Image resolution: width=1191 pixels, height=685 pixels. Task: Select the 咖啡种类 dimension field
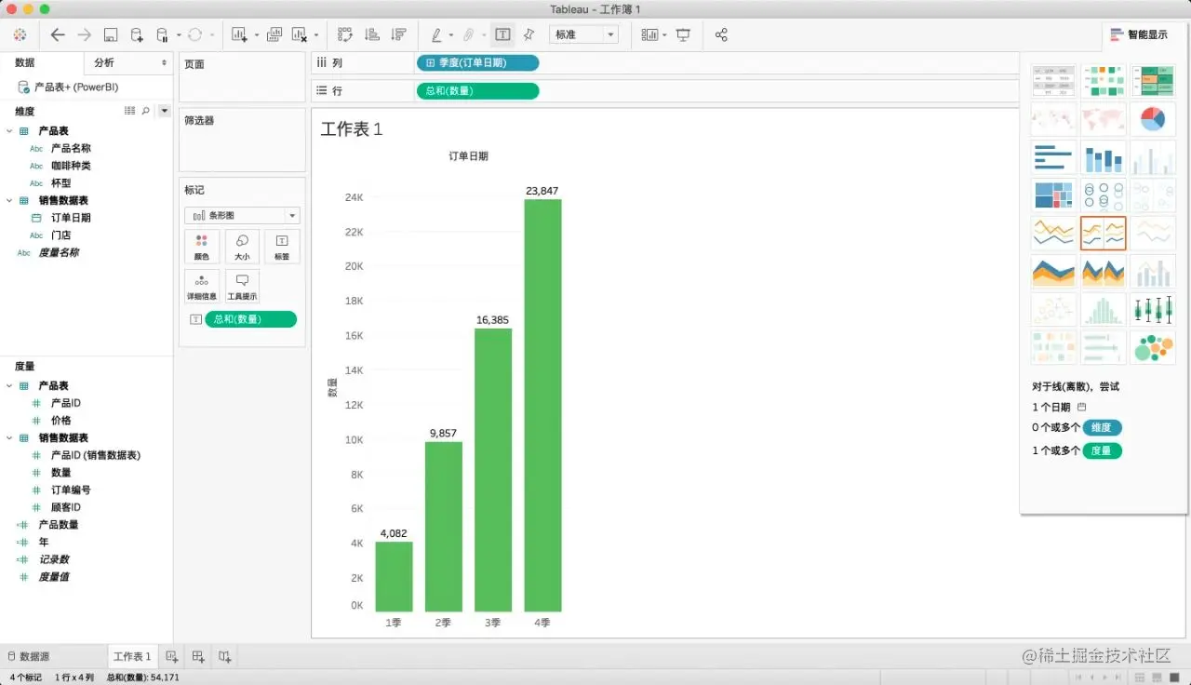tap(71, 166)
